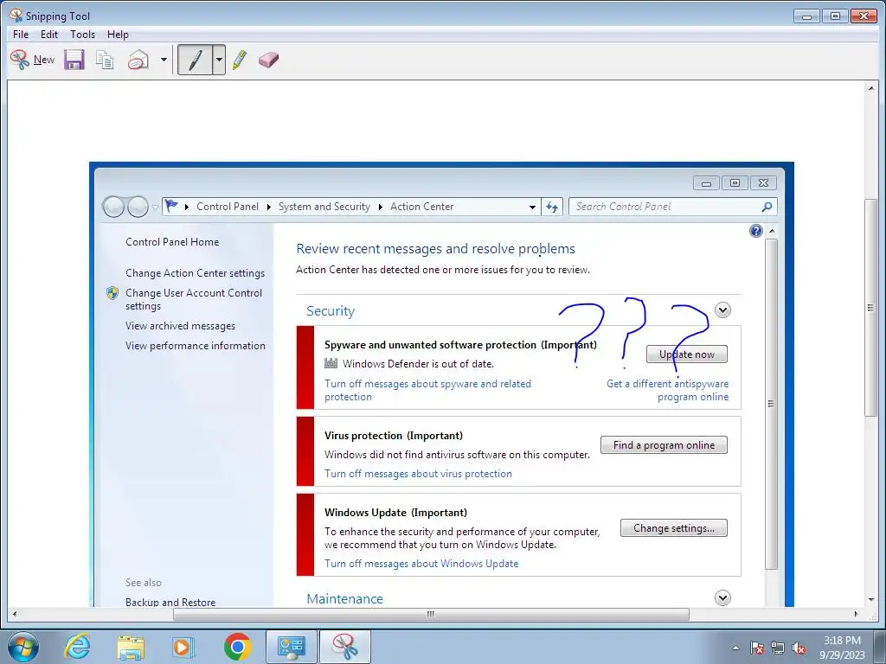886x664 pixels.
Task: Launch Internet Explorer from taskbar
Action: 77,647
